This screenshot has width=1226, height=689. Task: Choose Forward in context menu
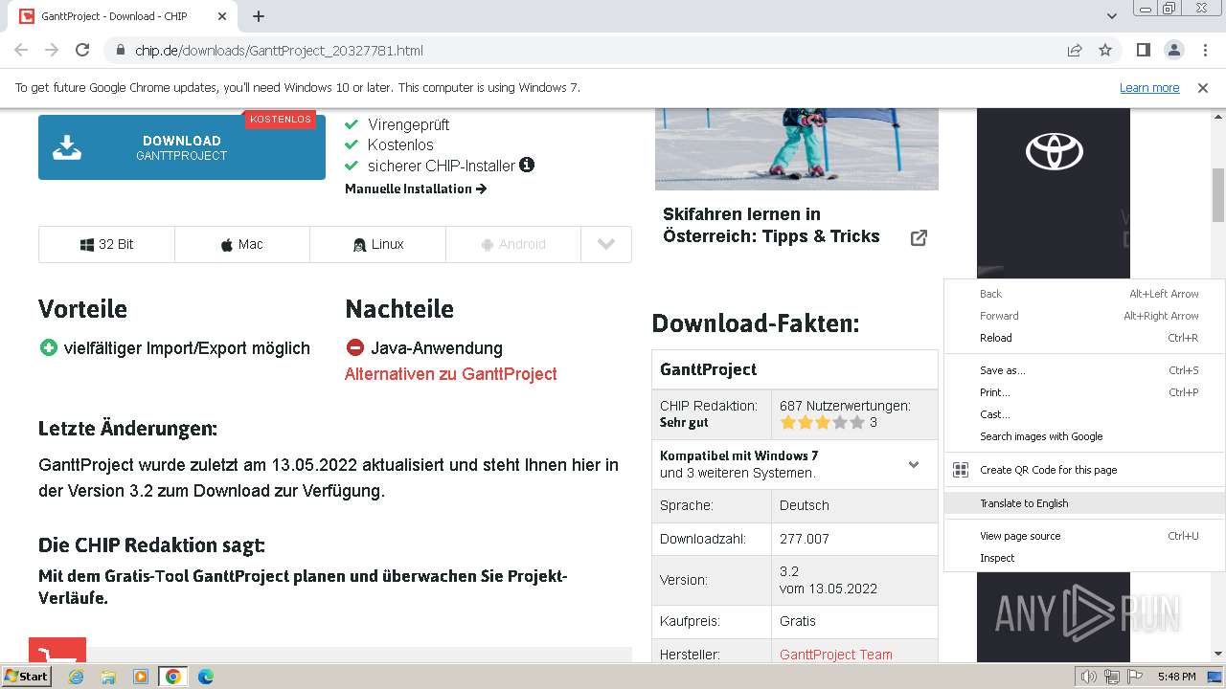(x=1084, y=316)
